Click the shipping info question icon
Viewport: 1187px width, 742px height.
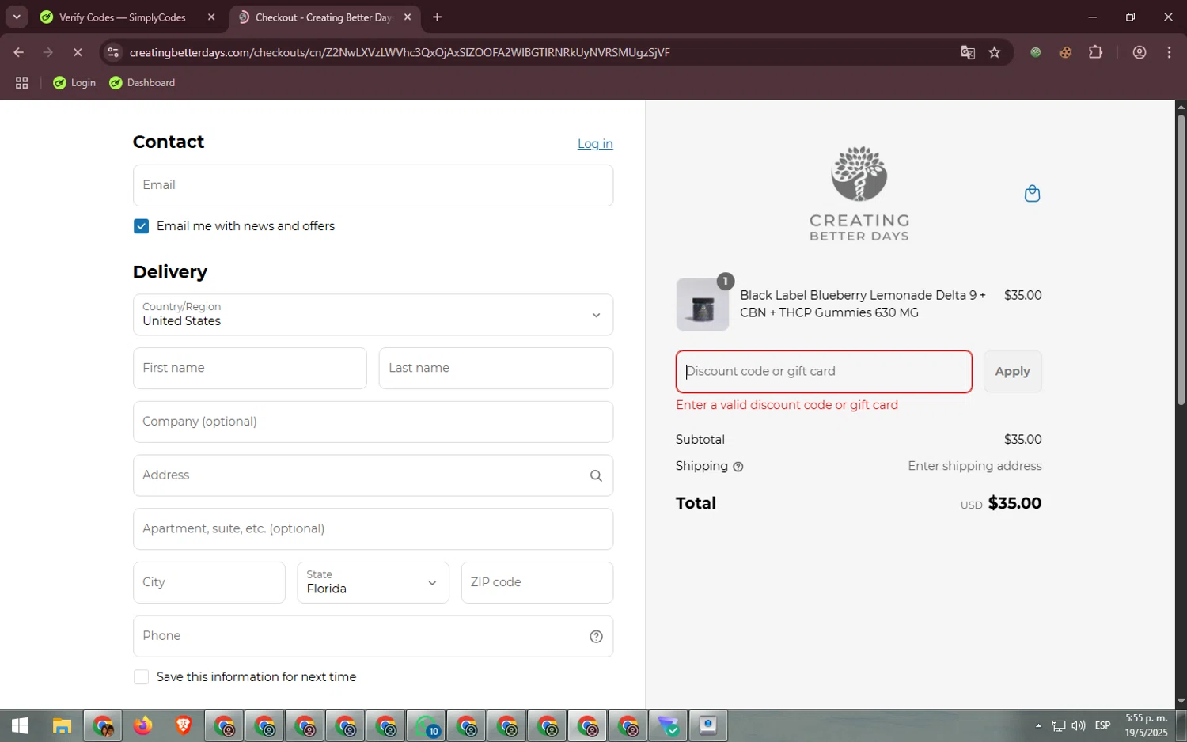(738, 467)
